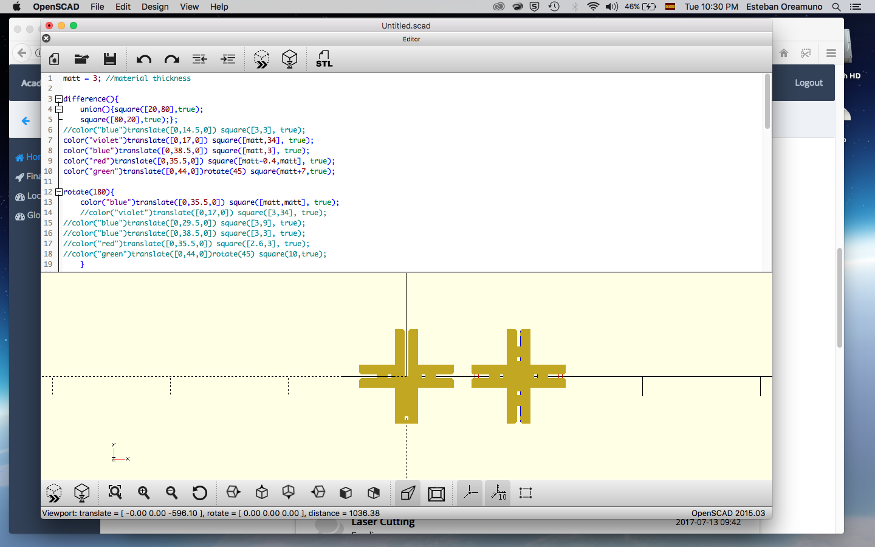
Task: Open a file using the folder icon
Action: click(81, 59)
